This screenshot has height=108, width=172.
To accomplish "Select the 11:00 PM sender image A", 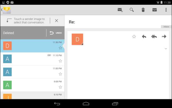I will pyautogui.click(x=7, y=72).
